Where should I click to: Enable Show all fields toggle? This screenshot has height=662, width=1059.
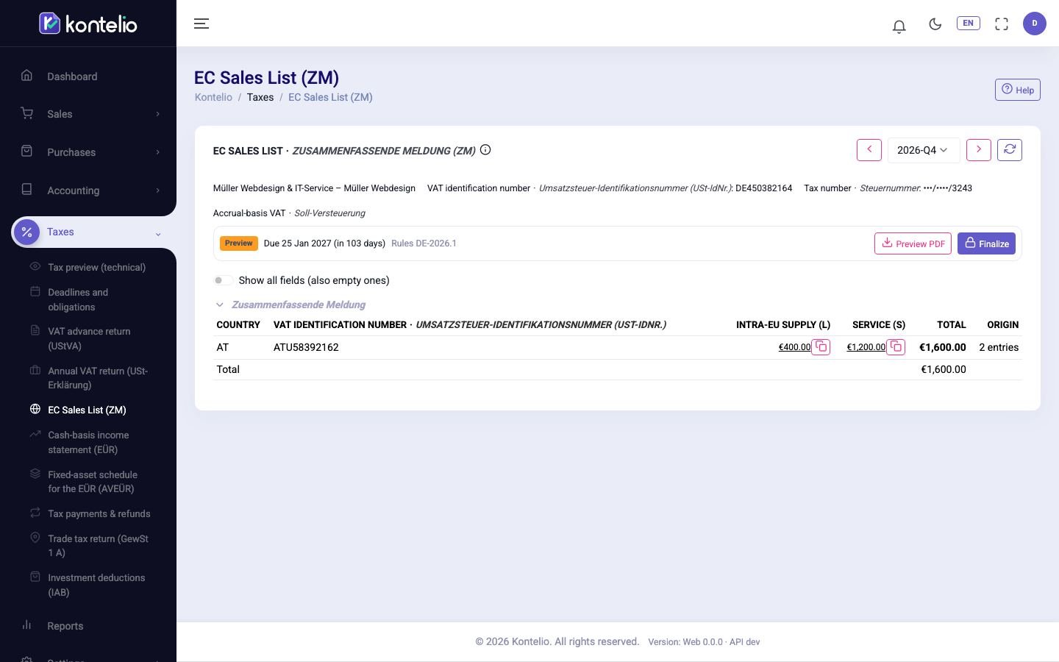click(223, 280)
